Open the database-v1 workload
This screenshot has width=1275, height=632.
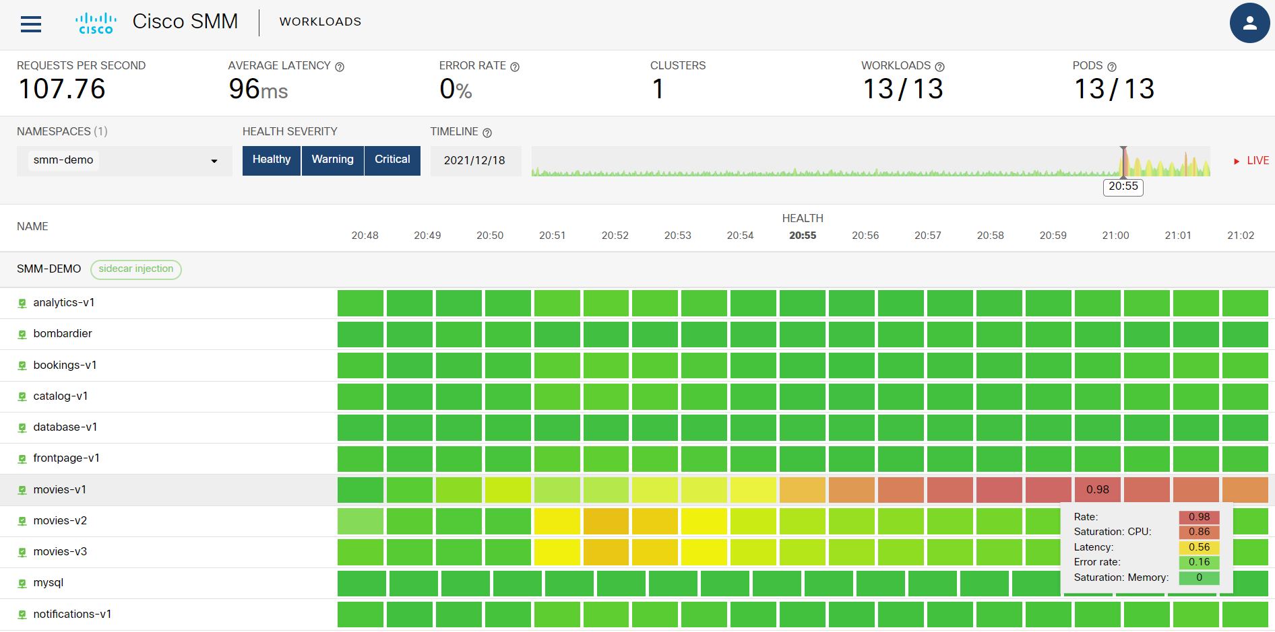(65, 427)
